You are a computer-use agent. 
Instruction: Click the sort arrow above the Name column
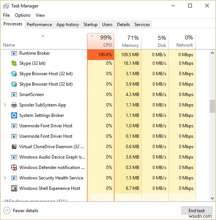coord(43,36)
